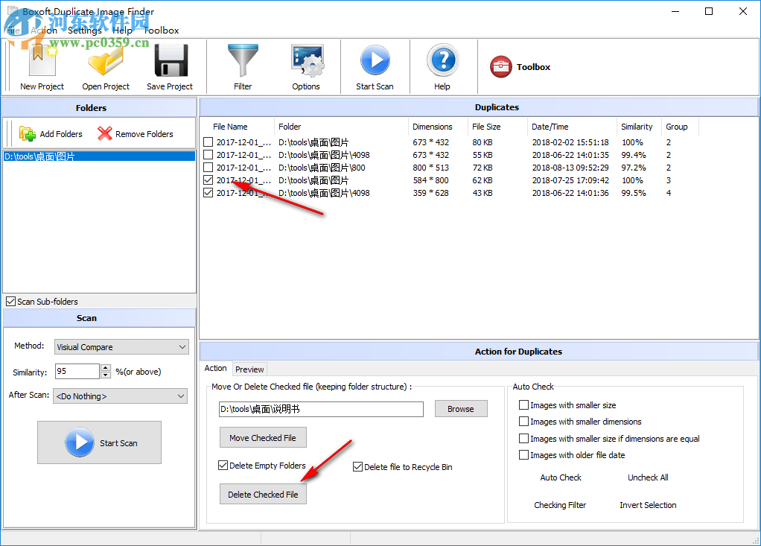Open the Settings menu
Image resolution: width=761 pixels, height=546 pixels.
click(84, 31)
